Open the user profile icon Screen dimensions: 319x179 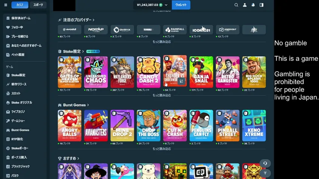pos(245,5)
